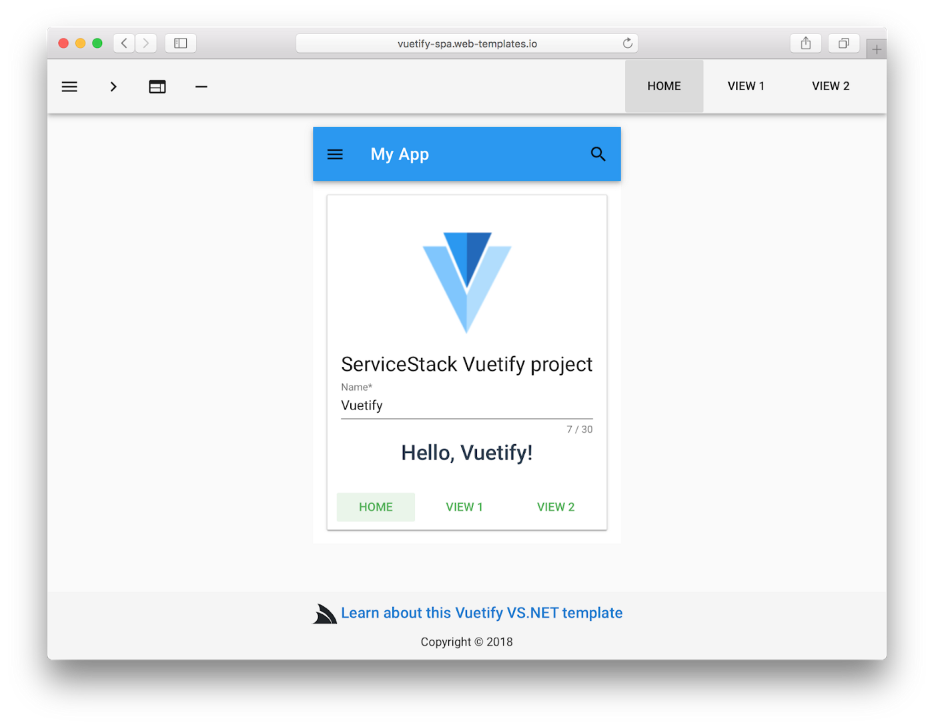This screenshot has height=727, width=934.
Task: Click the panel layout icon in the top toolbar
Action: [157, 86]
